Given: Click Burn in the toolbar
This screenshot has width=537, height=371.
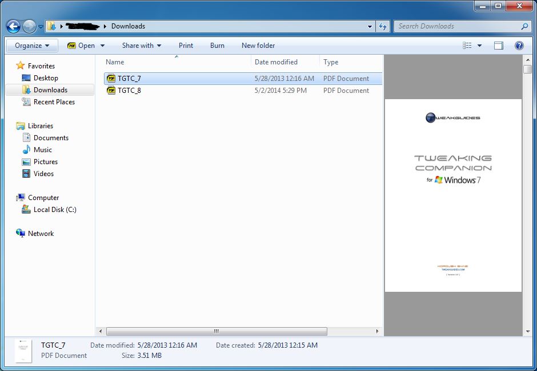Looking at the screenshot, I should pos(217,46).
